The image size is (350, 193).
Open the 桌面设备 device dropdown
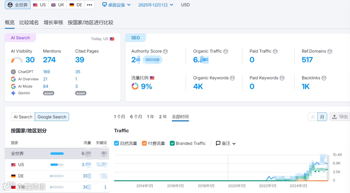tap(116, 5)
